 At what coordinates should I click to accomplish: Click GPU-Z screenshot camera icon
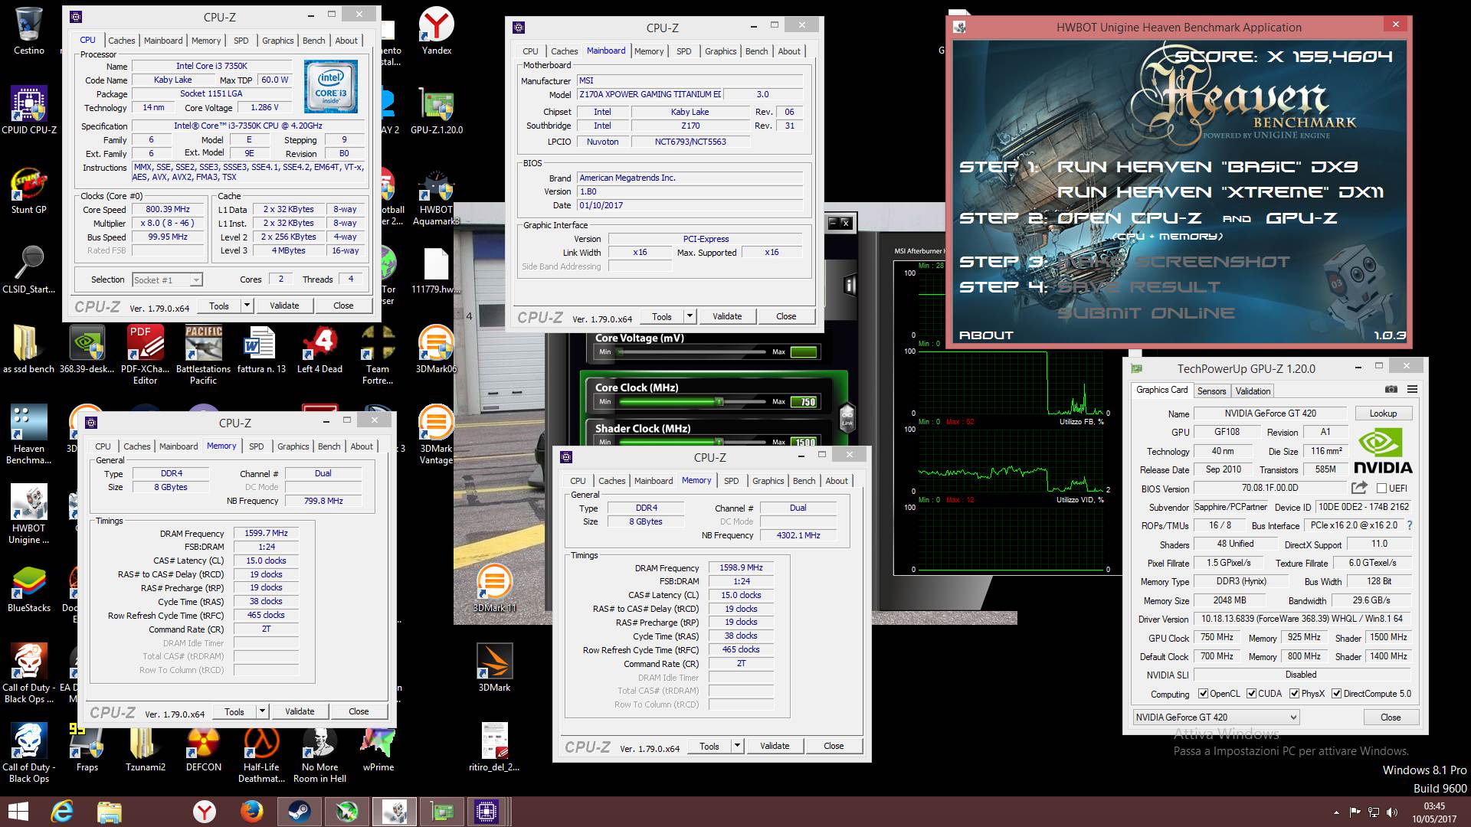[1391, 390]
